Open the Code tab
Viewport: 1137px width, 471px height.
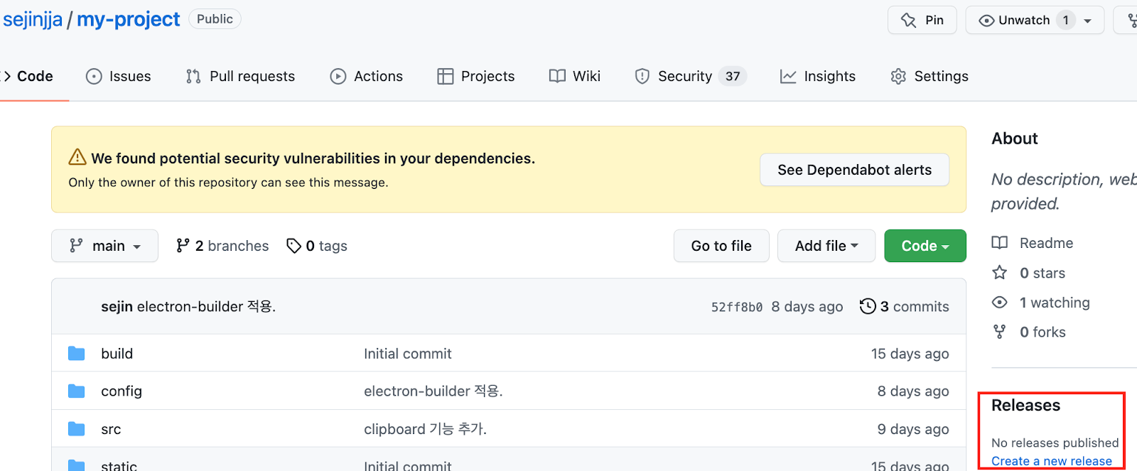point(28,76)
